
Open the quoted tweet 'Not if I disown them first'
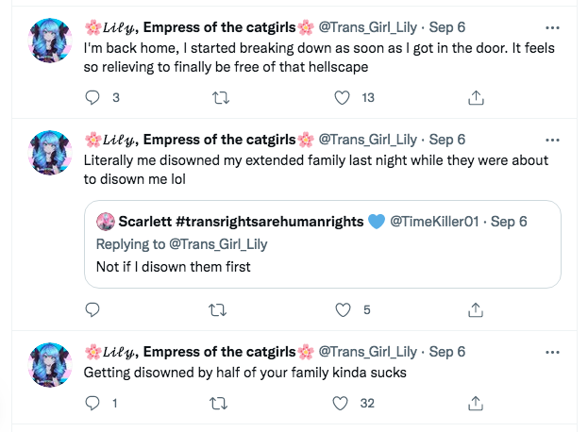(323, 244)
